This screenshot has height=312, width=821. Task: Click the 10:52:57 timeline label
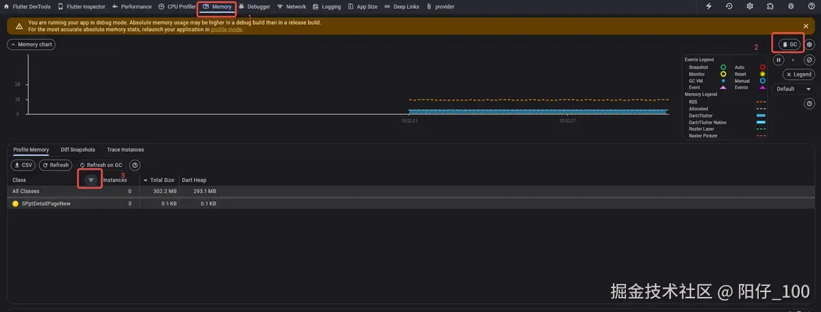[567, 120]
